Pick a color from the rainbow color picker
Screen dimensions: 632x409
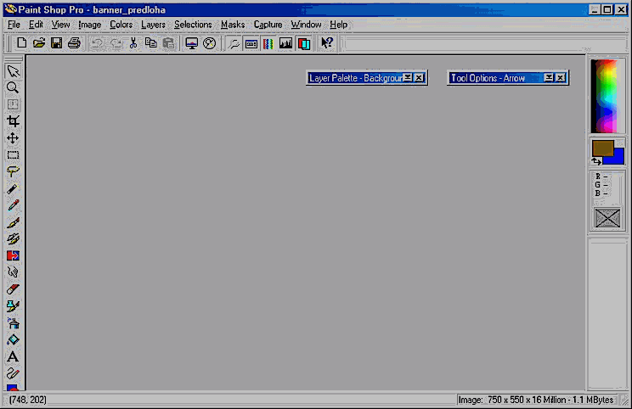607,95
